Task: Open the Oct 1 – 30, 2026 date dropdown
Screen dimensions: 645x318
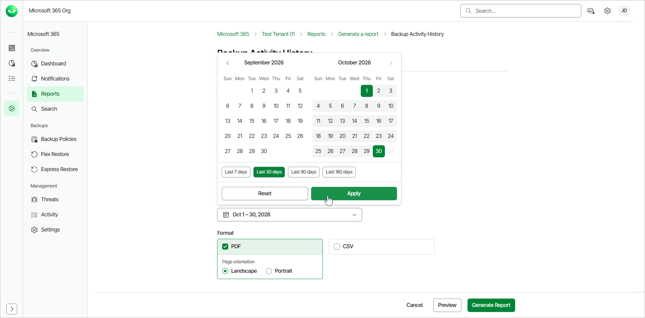Action: pos(290,215)
